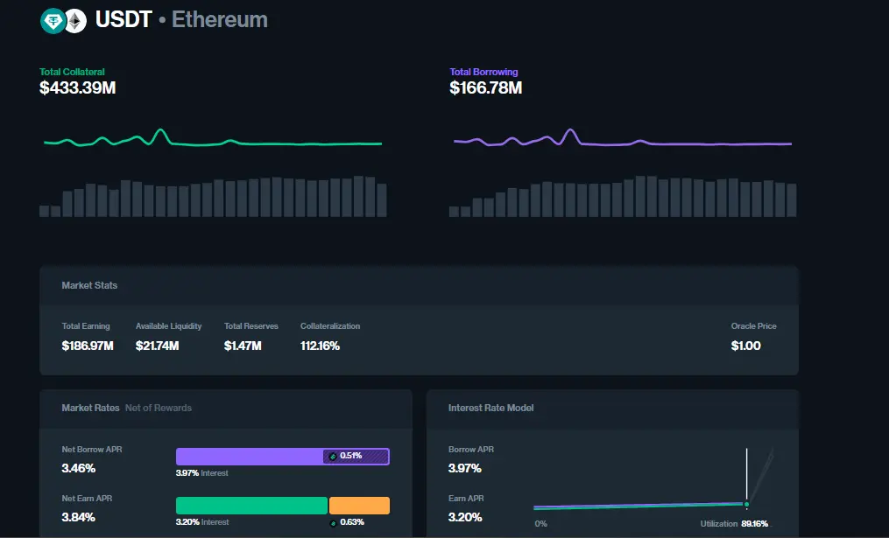889x538 pixels.
Task: Click the USDT Tether token icon
Action: pos(53,22)
